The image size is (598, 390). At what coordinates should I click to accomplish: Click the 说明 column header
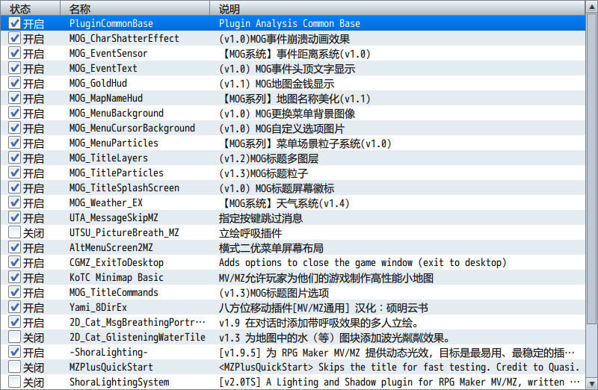point(398,8)
